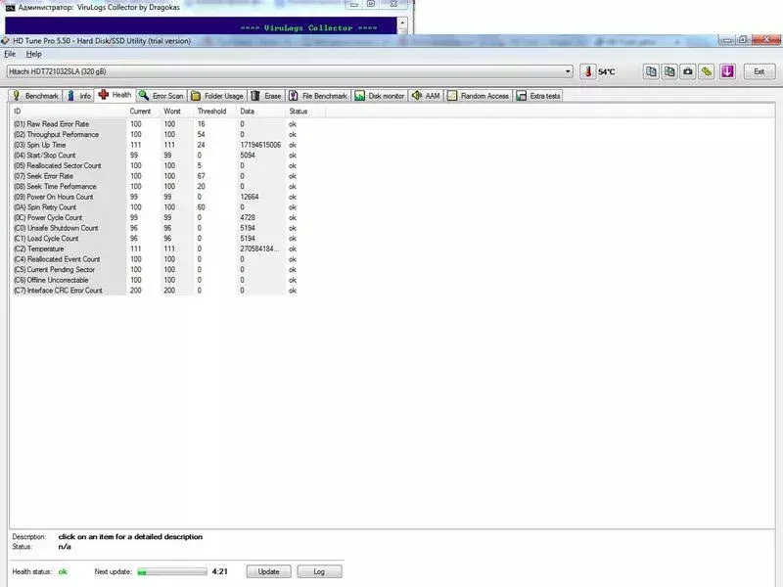Click the Log button
The image size is (783, 587).
(320, 571)
